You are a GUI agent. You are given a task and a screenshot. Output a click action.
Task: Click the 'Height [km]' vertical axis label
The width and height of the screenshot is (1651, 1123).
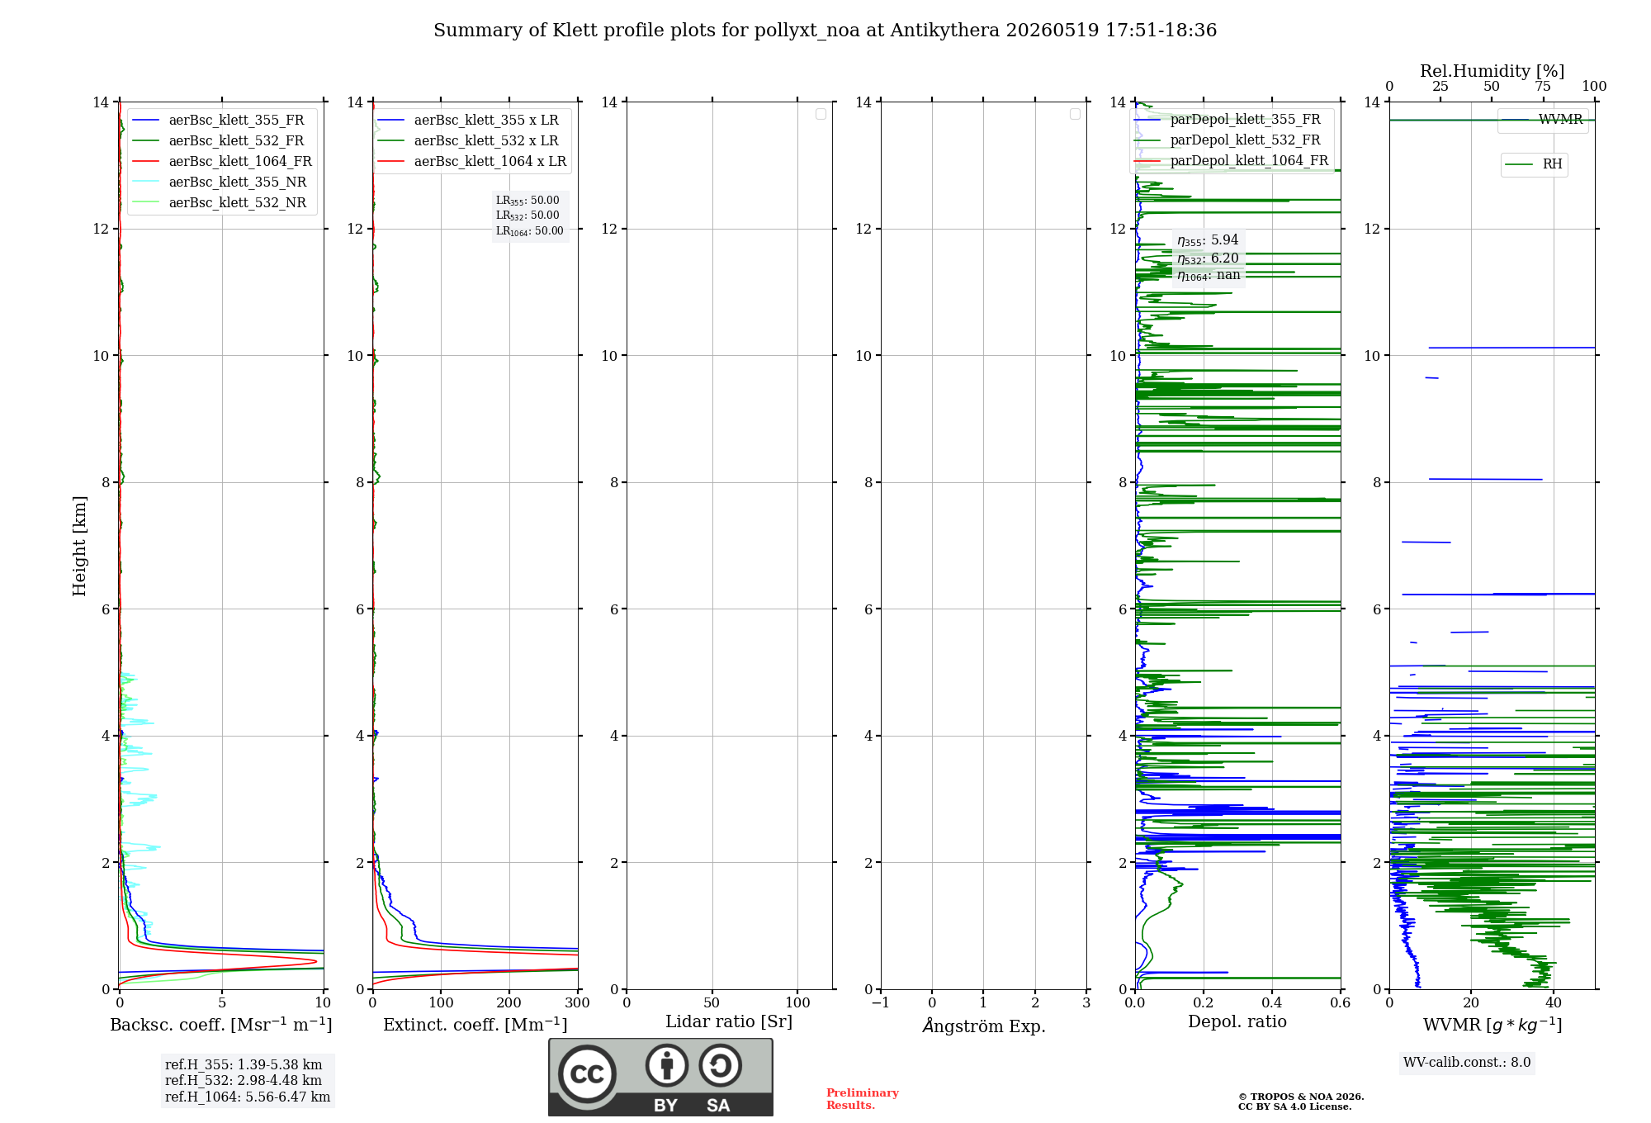[79, 546]
